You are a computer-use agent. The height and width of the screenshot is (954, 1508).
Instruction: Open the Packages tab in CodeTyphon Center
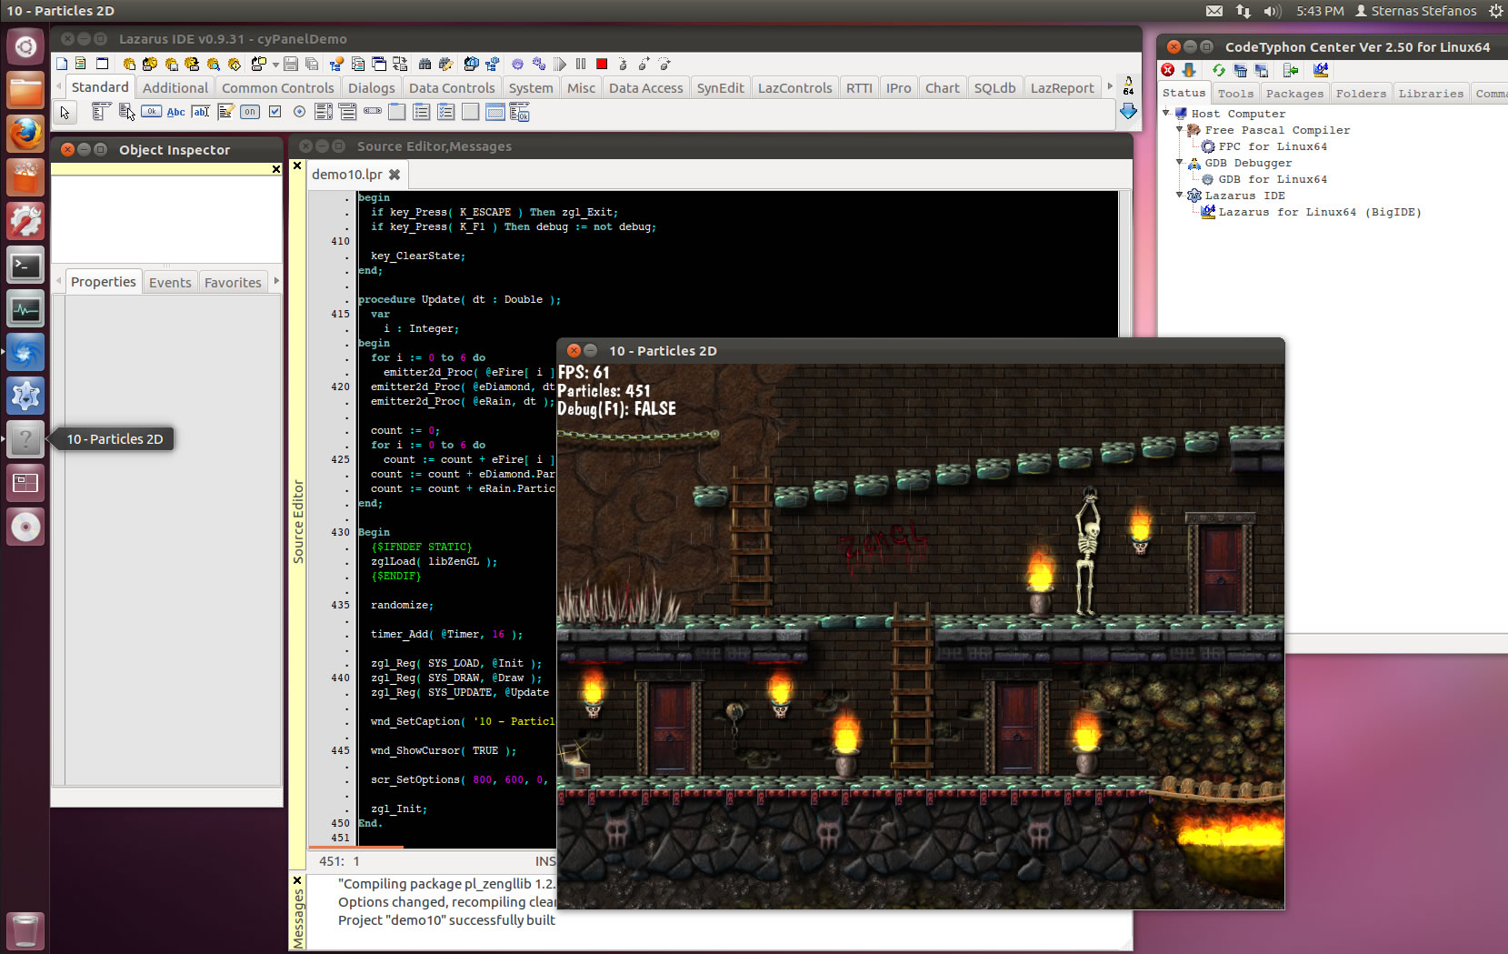1294,94
